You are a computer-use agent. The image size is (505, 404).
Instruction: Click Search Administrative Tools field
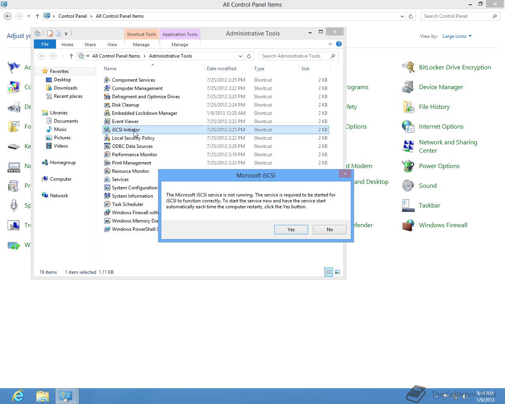pos(298,56)
